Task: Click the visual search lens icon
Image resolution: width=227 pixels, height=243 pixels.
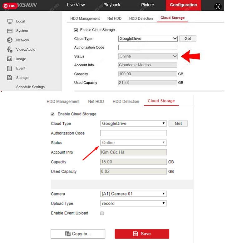Action: click(218, 6)
